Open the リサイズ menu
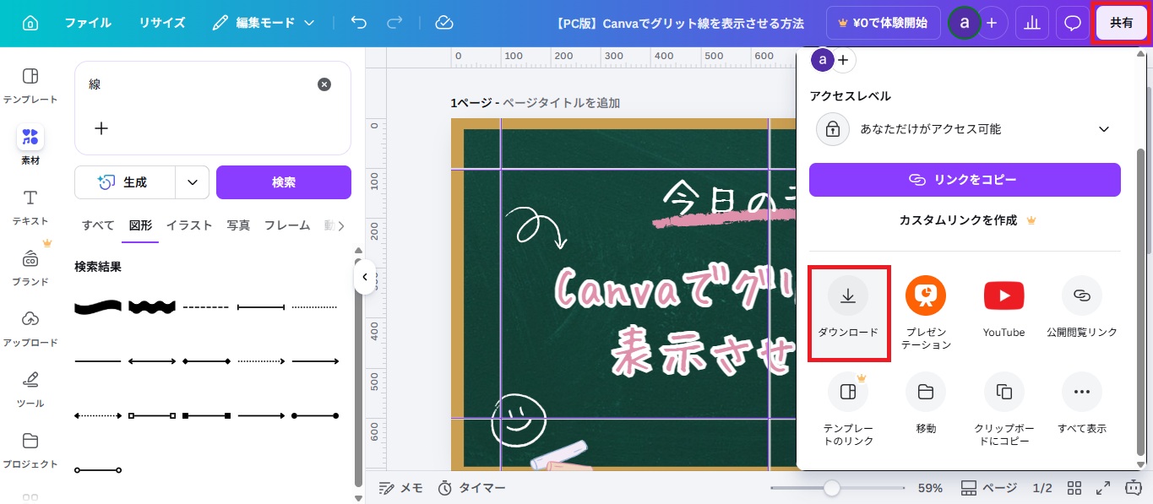 (x=162, y=23)
